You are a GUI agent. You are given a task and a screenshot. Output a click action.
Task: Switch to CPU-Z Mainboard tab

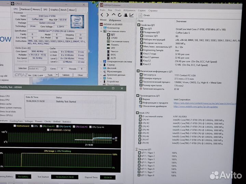click(26, 10)
